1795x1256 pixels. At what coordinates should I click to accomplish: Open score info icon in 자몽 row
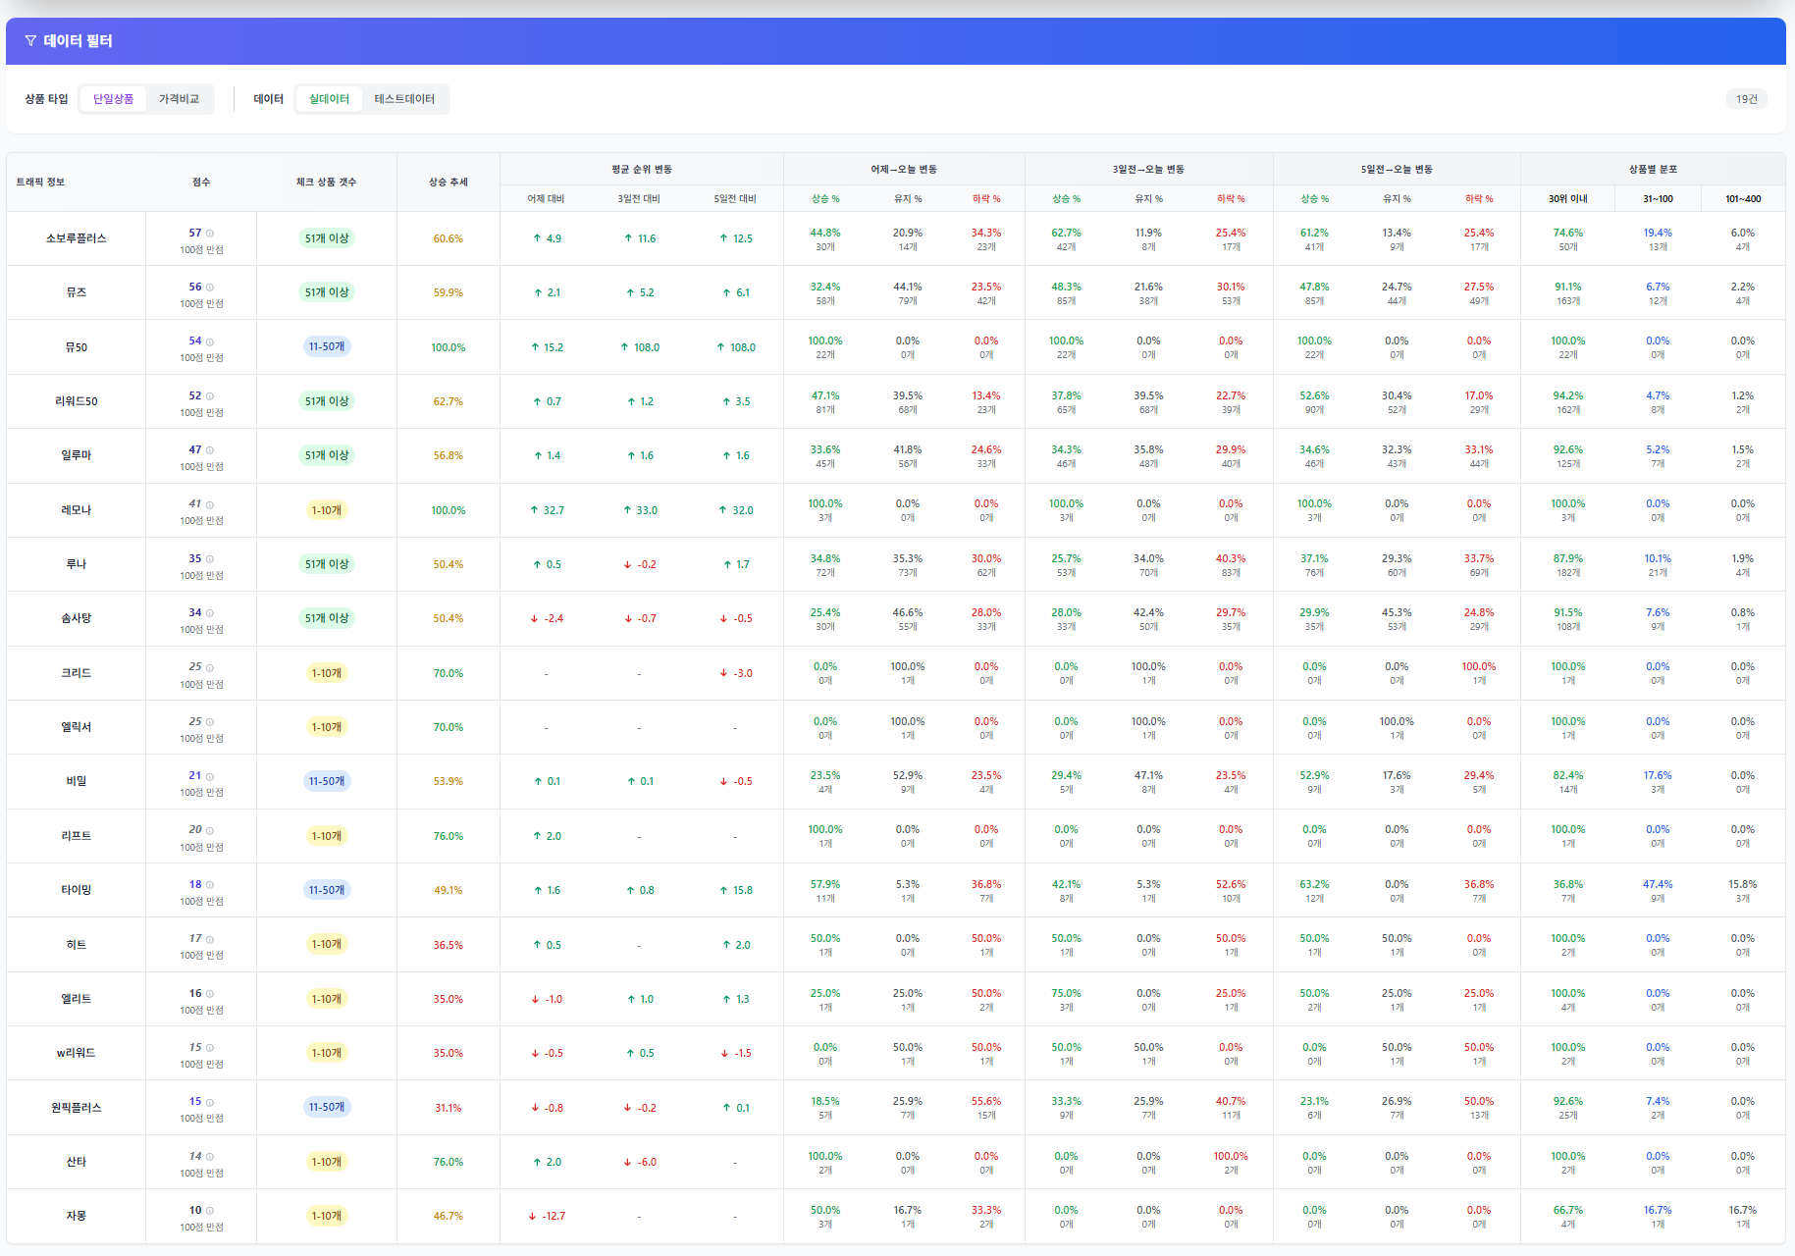click(210, 1211)
